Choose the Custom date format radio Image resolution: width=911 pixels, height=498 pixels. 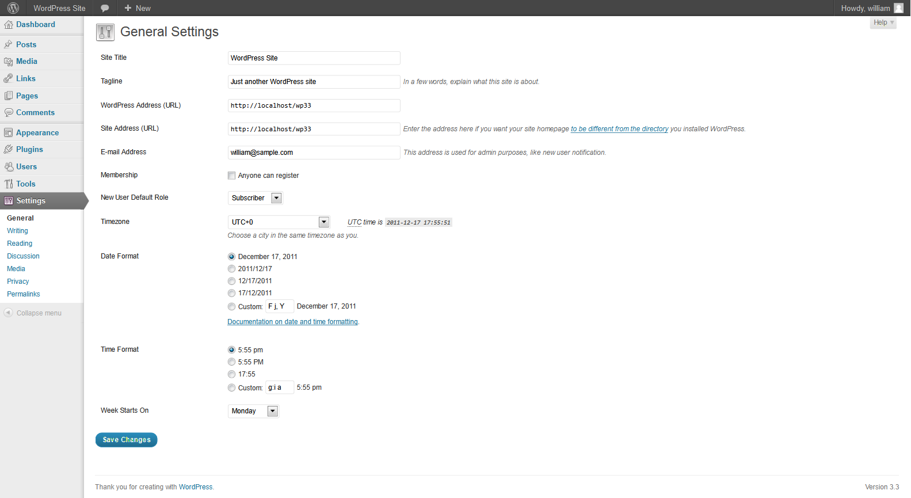point(231,307)
